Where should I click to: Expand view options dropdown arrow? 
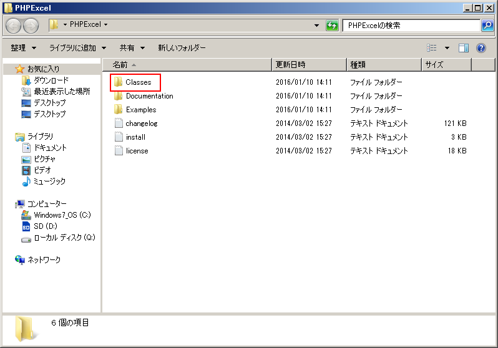tap(447, 48)
